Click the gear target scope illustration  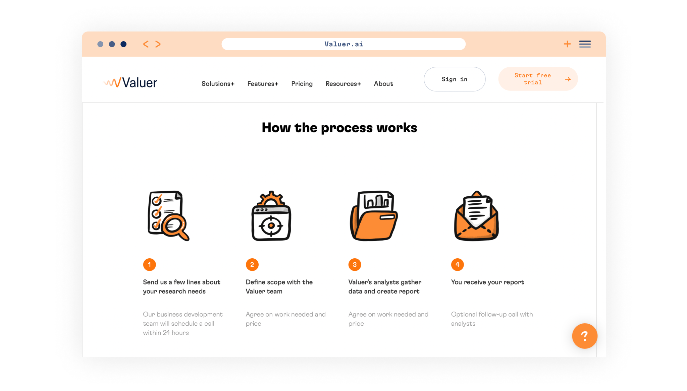click(271, 216)
